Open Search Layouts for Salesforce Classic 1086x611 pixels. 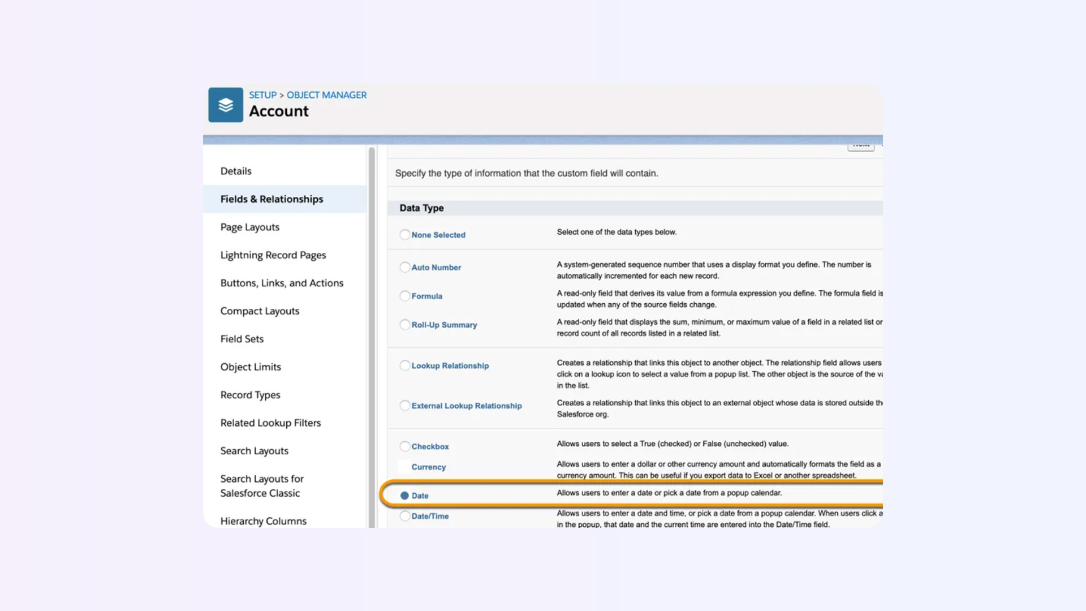pyautogui.click(x=262, y=486)
